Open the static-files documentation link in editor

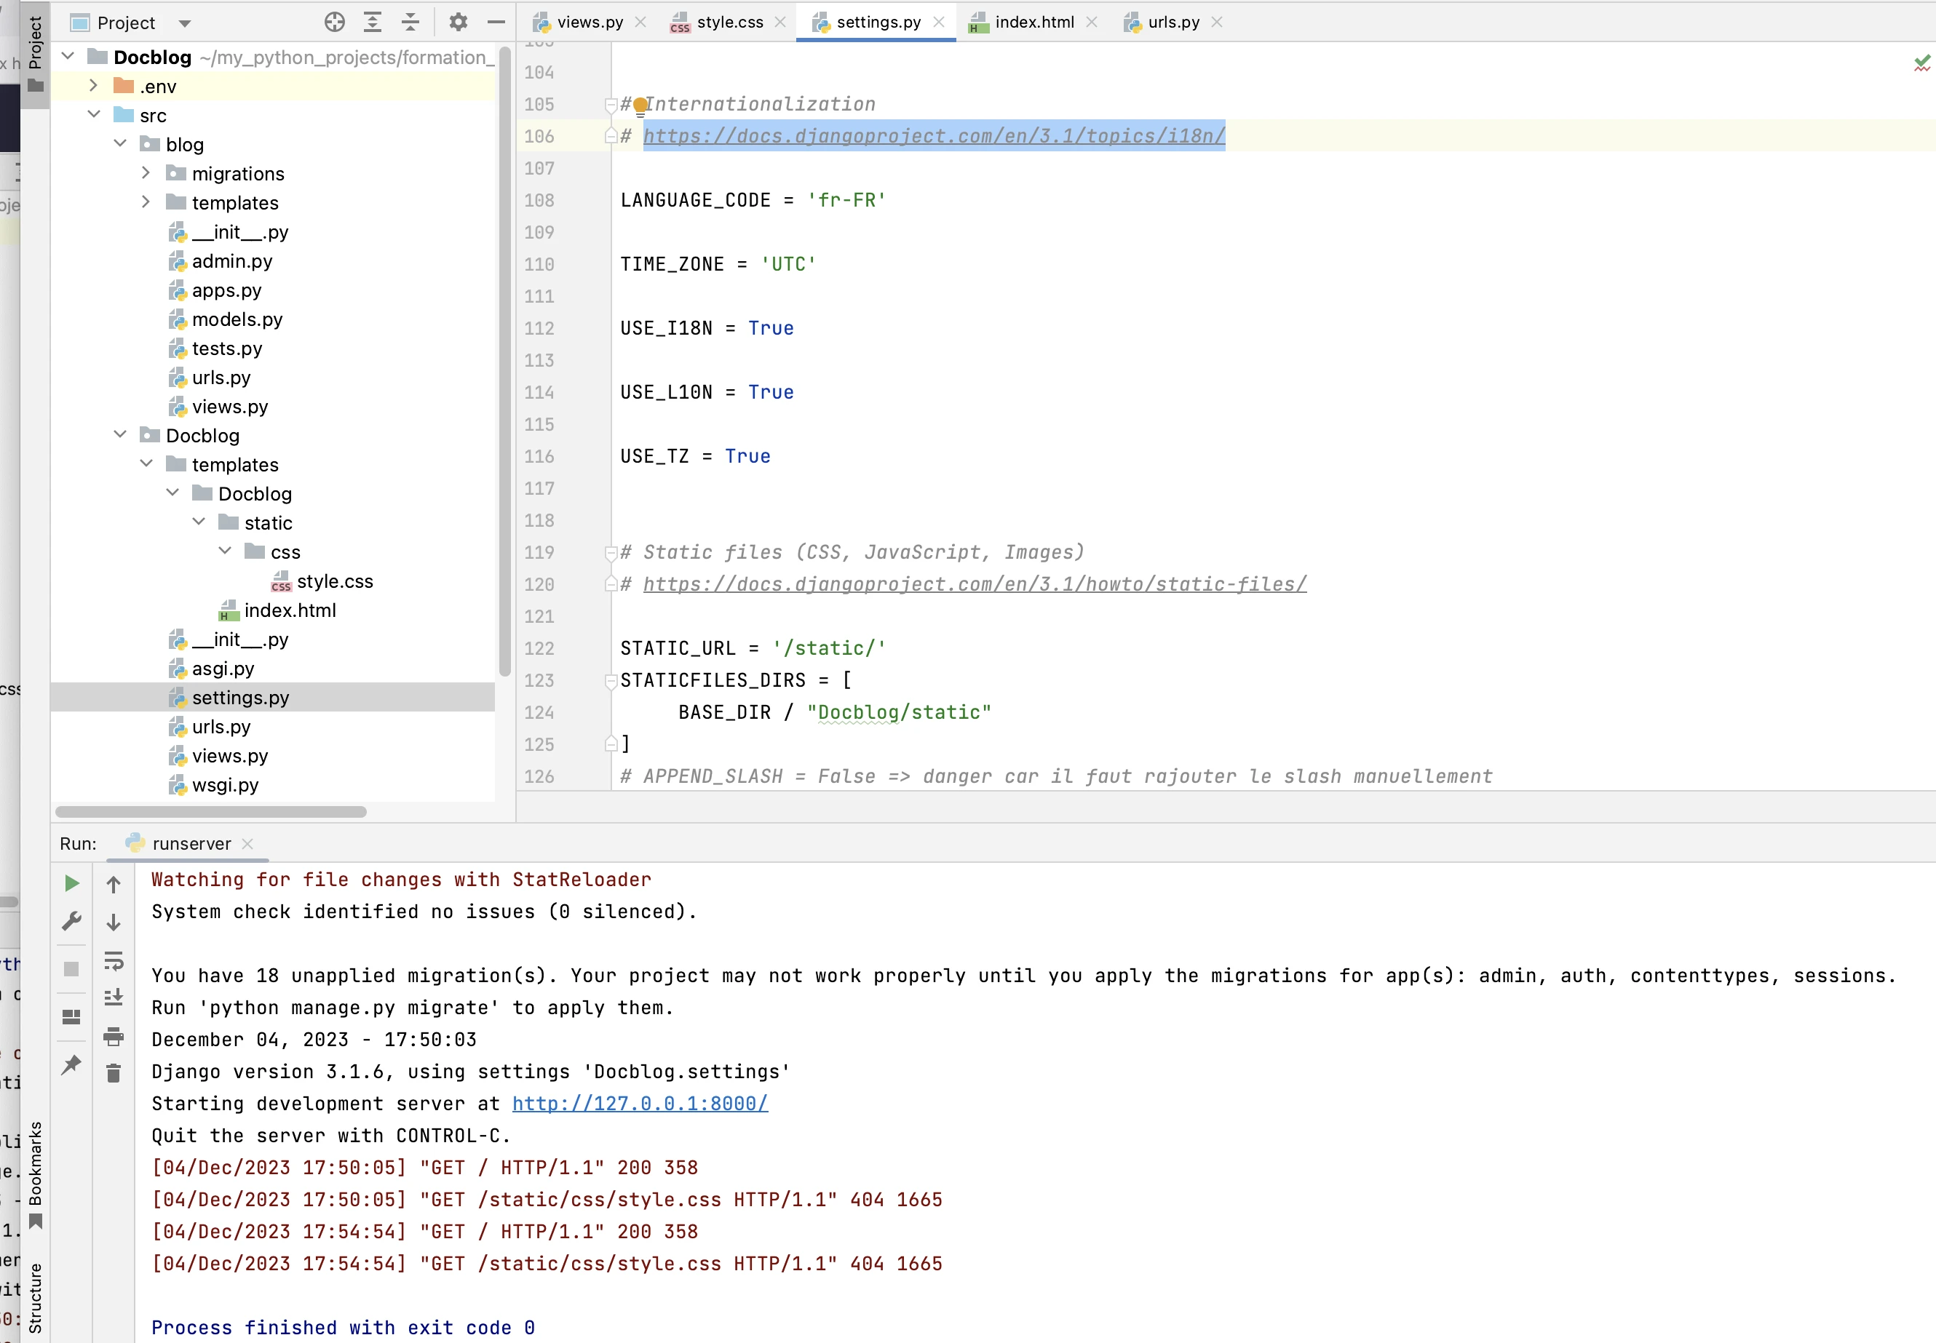pos(975,584)
